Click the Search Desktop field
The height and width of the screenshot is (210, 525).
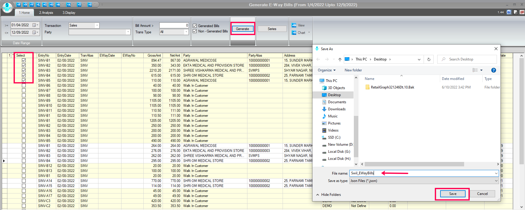click(467, 59)
